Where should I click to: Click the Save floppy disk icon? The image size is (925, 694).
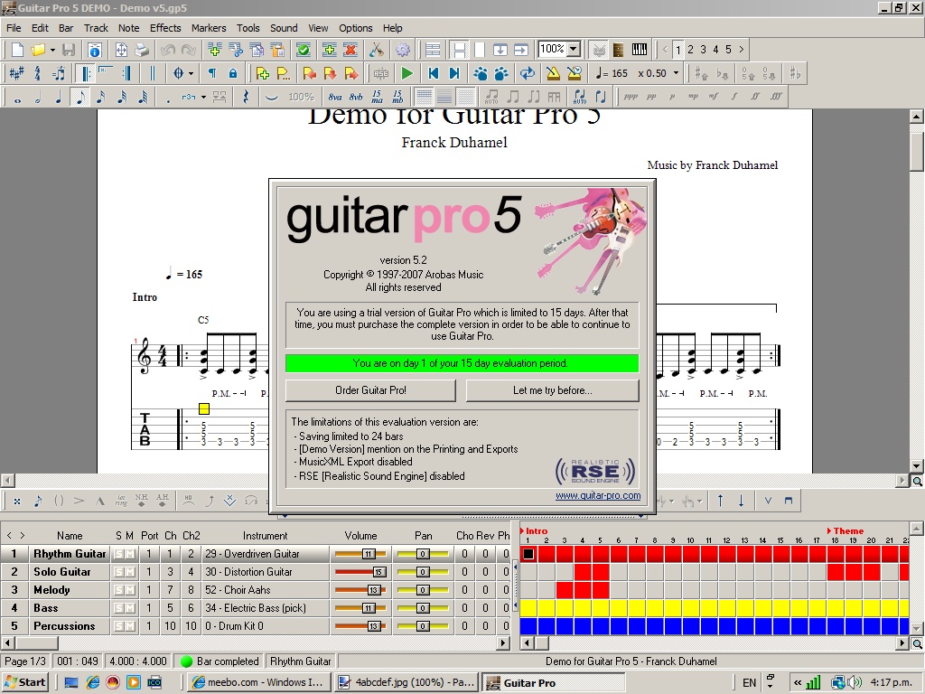pos(69,51)
